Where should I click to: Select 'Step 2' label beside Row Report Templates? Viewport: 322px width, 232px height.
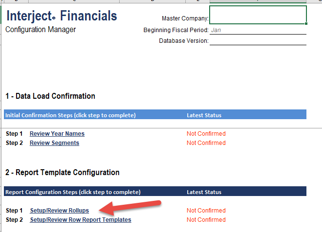click(x=14, y=220)
